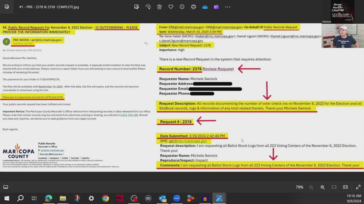Screen dimensions: 364x204
Task: Click the reply arrow icon in email
Action: point(146,43)
